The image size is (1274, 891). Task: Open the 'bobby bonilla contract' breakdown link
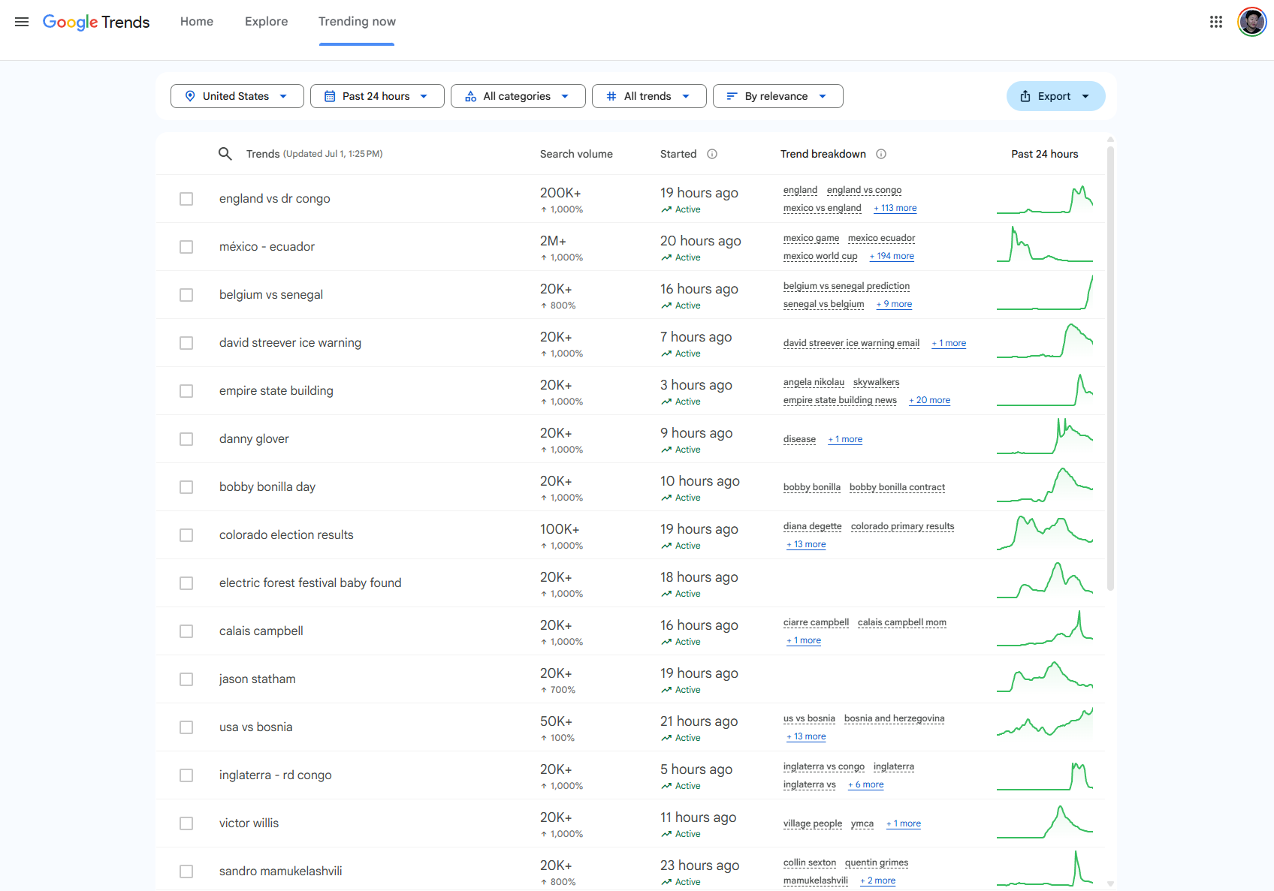tap(897, 487)
